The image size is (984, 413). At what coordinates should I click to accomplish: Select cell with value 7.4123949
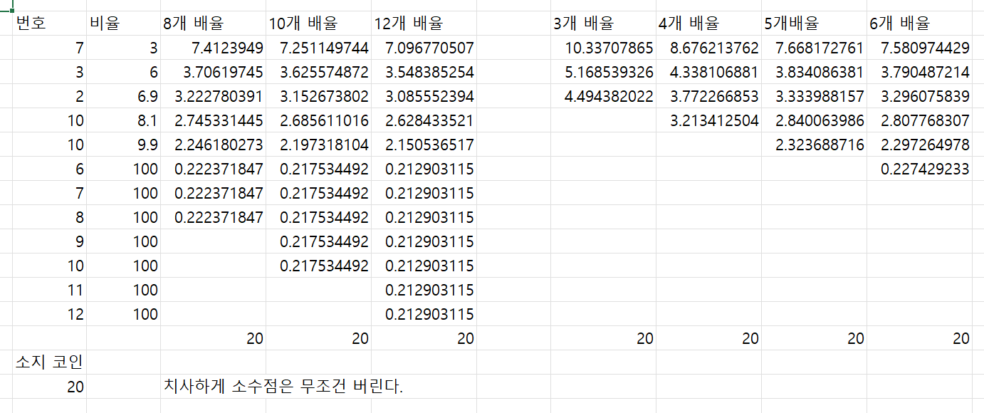[214, 48]
